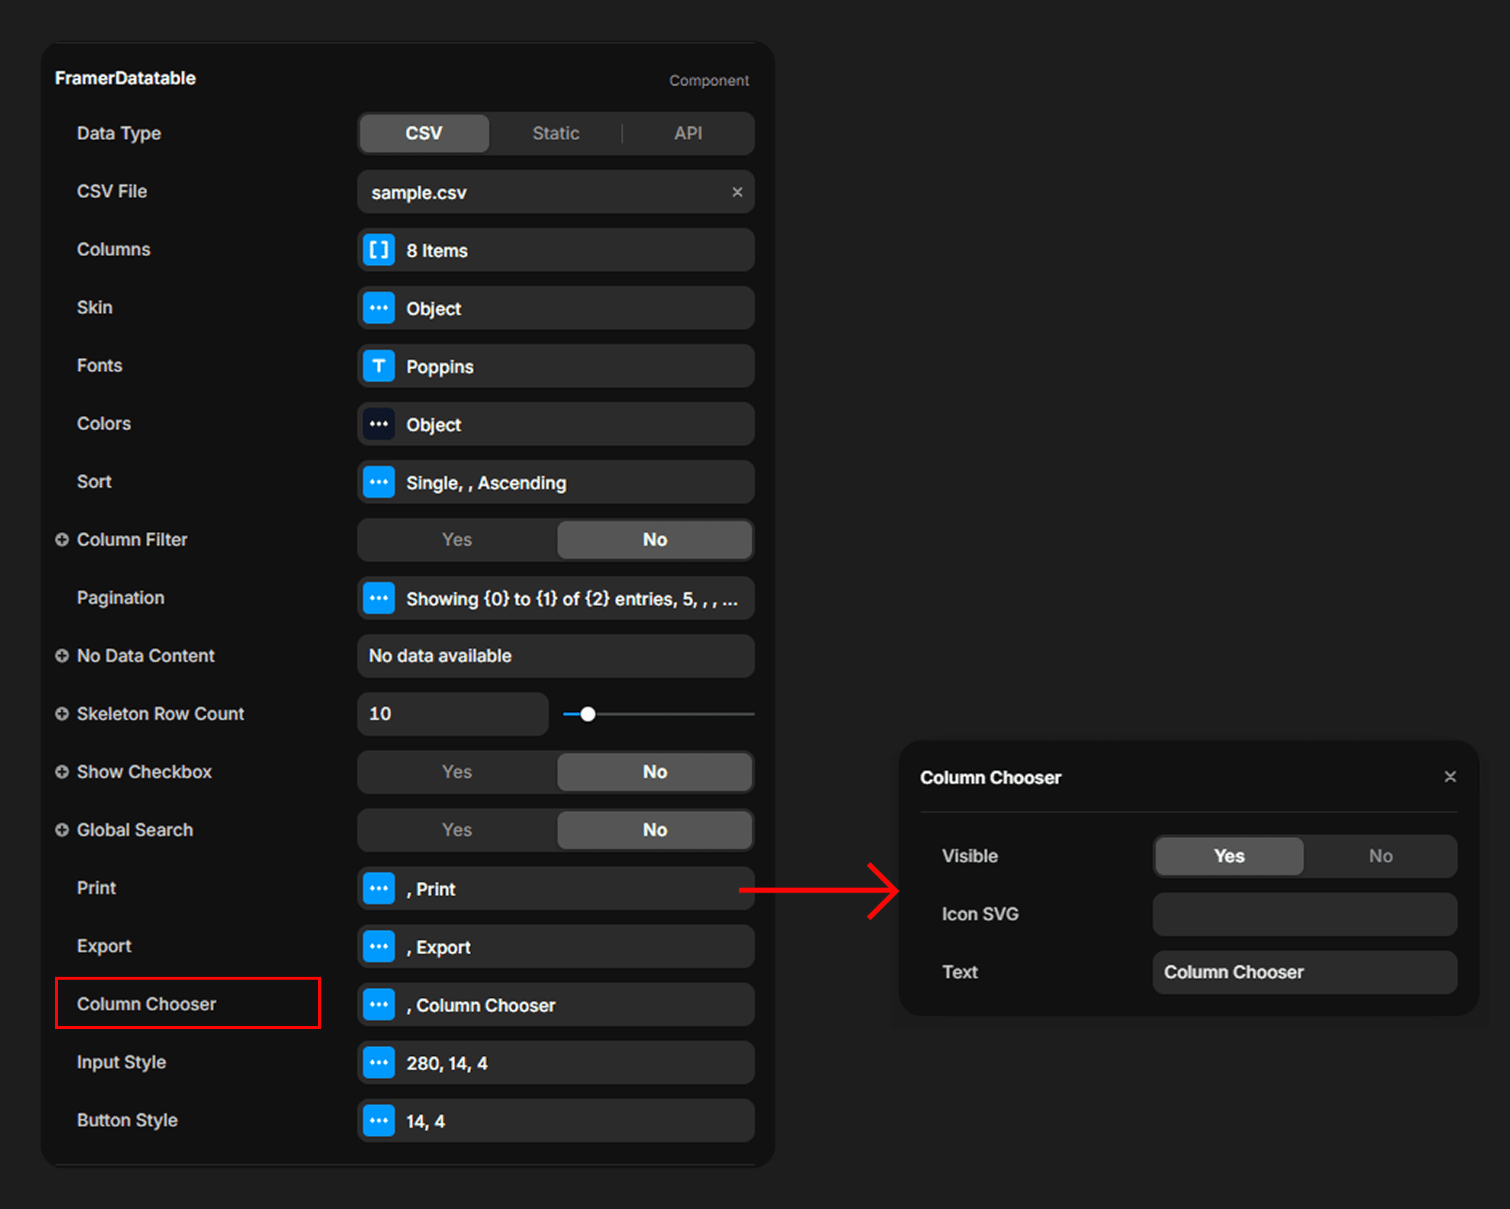Click the Column Chooser property label

pyautogui.click(x=147, y=1004)
